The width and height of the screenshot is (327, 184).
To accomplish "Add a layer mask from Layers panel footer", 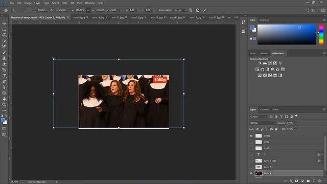I will click(296, 181).
